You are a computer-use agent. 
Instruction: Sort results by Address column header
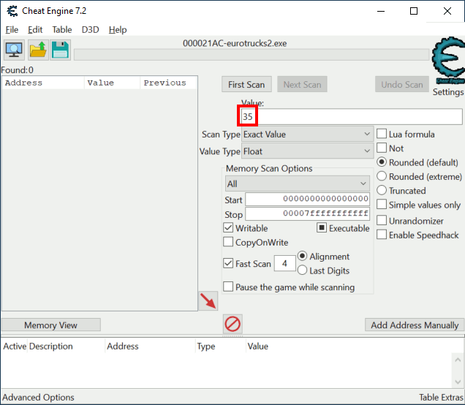click(43, 83)
